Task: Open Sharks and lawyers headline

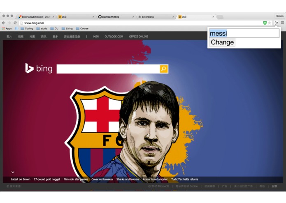Action: click(128, 179)
